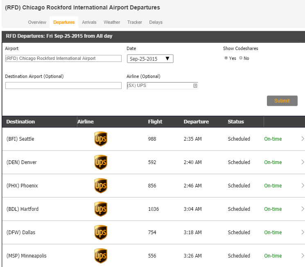Click the airline field picker icon
The image size is (305, 267).
click(195, 86)
